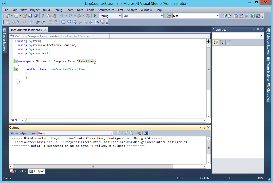Click the Properties panel options menu arrow
Image resolution: width=273 pixels, height=183 pixels.
tap(254, 29)
